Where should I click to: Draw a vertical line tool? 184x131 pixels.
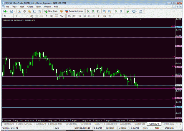pyautogui.click(x=16, y=16)
